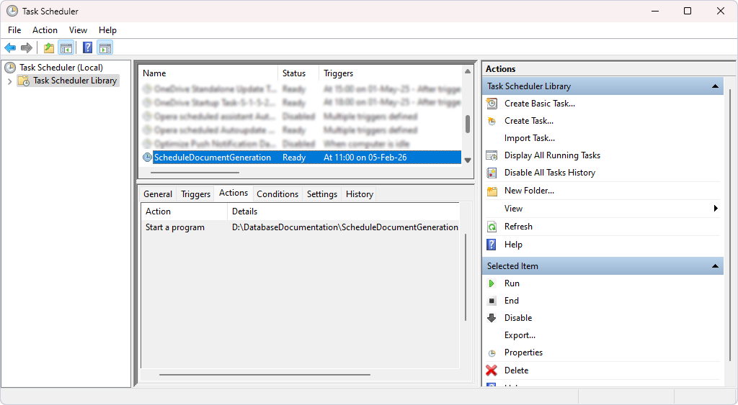Open the View submenu arrow

click(x=716, y=208)
